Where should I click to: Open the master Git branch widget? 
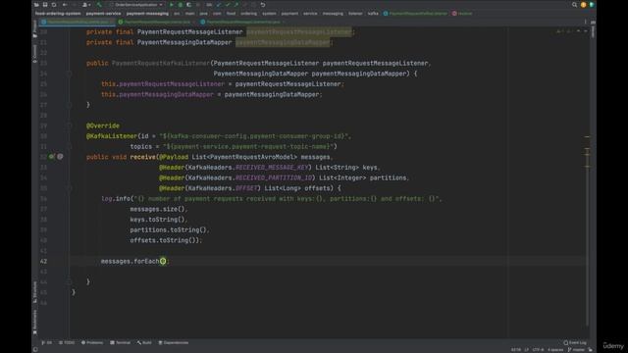click(577, 350)
